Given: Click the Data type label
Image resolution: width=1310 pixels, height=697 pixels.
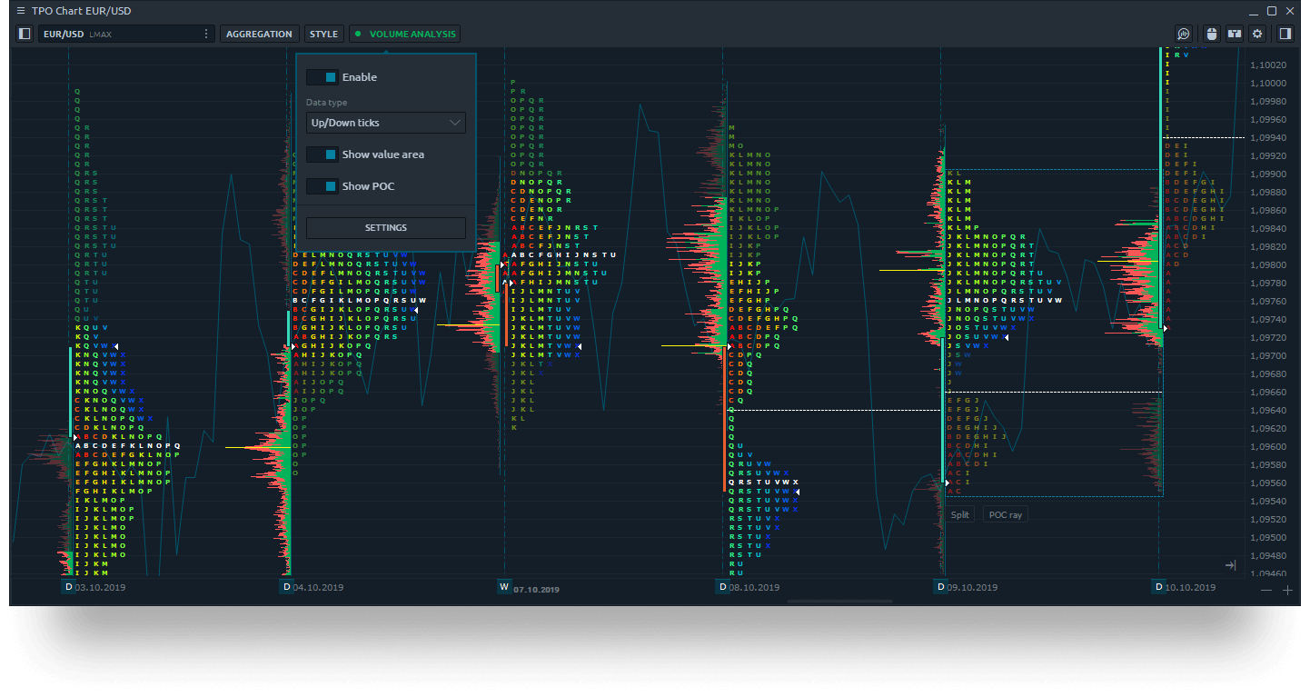Looking at the screenshot, I should pyautogui.click(x=326, y=103).
